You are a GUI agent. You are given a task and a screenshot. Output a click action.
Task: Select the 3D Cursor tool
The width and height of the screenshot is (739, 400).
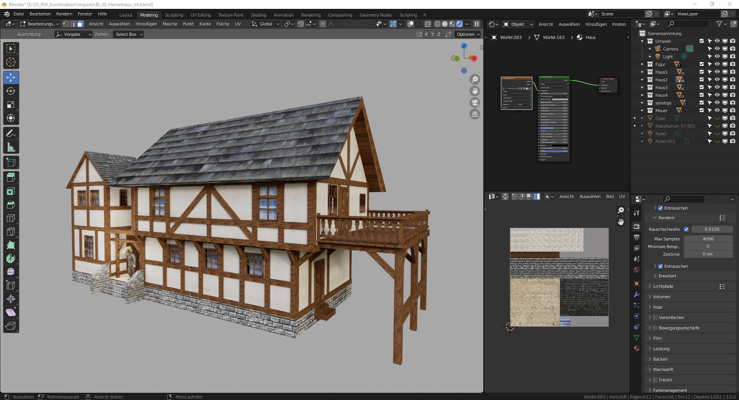tap(11, 62)
